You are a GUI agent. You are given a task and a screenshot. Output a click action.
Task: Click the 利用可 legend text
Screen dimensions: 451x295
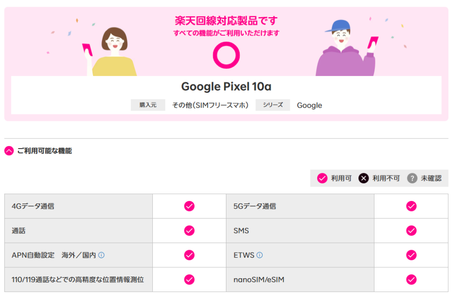[x=341, y=178]
